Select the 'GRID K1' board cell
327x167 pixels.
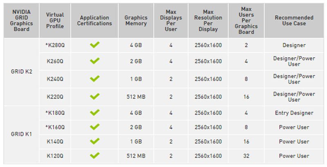tap(22, 134)
